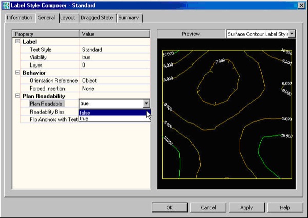The image size is (308, 218).
Task: Collapse the Label property group
Action: coord(17,41)
